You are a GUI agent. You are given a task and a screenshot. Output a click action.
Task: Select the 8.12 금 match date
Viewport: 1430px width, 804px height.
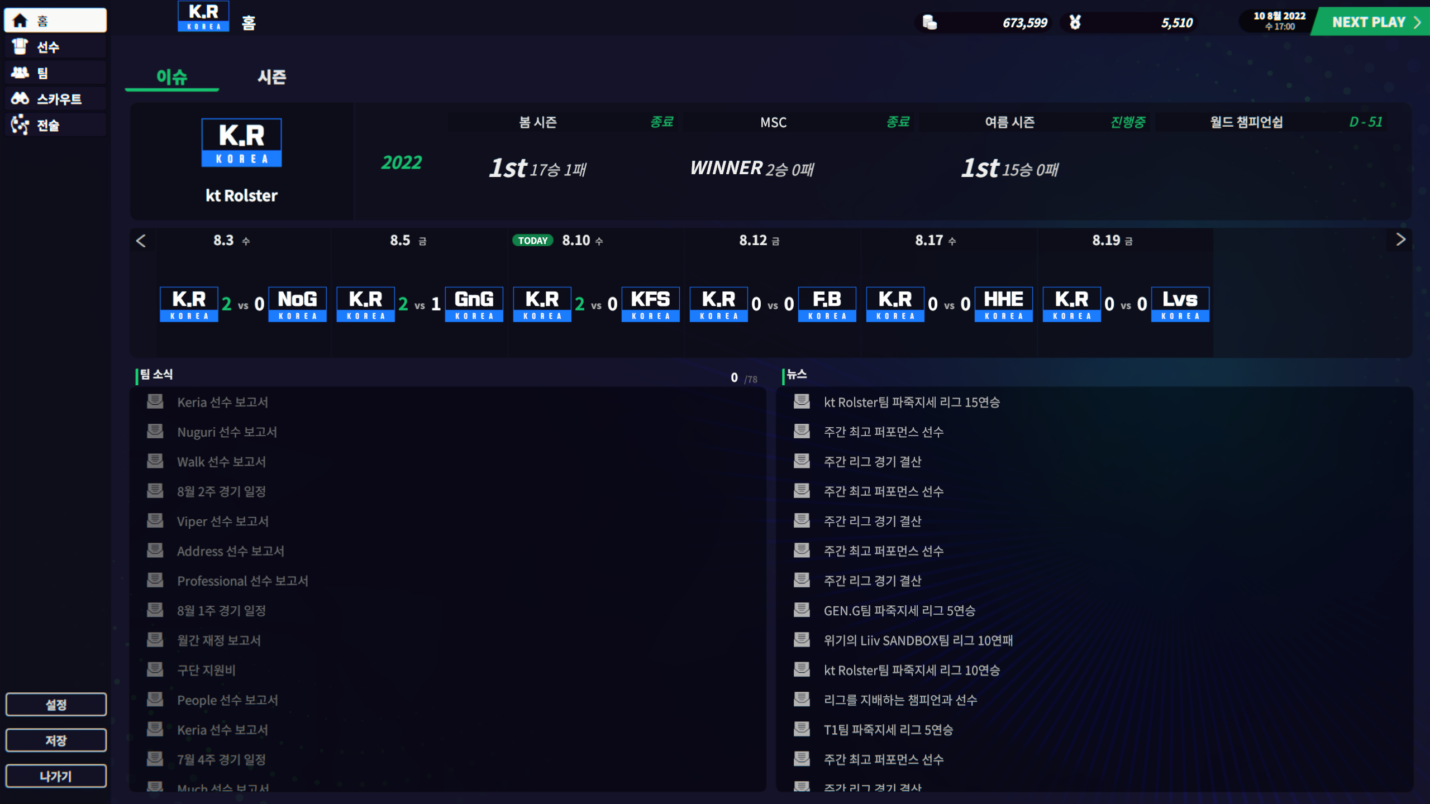click(x=759, y=241)
